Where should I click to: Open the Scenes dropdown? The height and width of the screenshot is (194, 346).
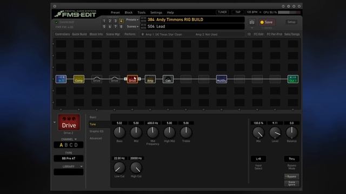pyautogui.click(x=132, y=26)
